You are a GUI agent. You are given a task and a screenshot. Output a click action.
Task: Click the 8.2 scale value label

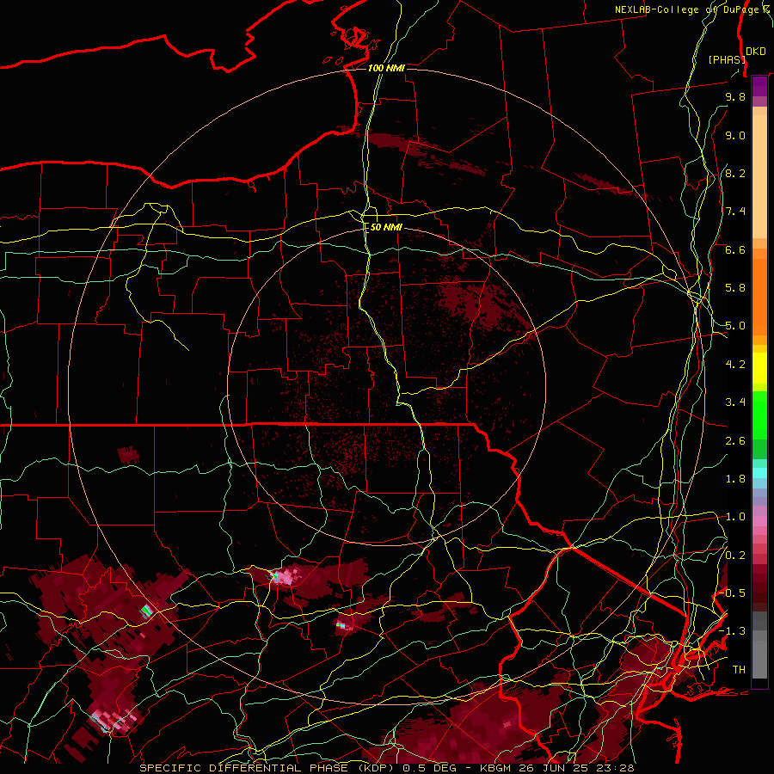tap(735, 173)
